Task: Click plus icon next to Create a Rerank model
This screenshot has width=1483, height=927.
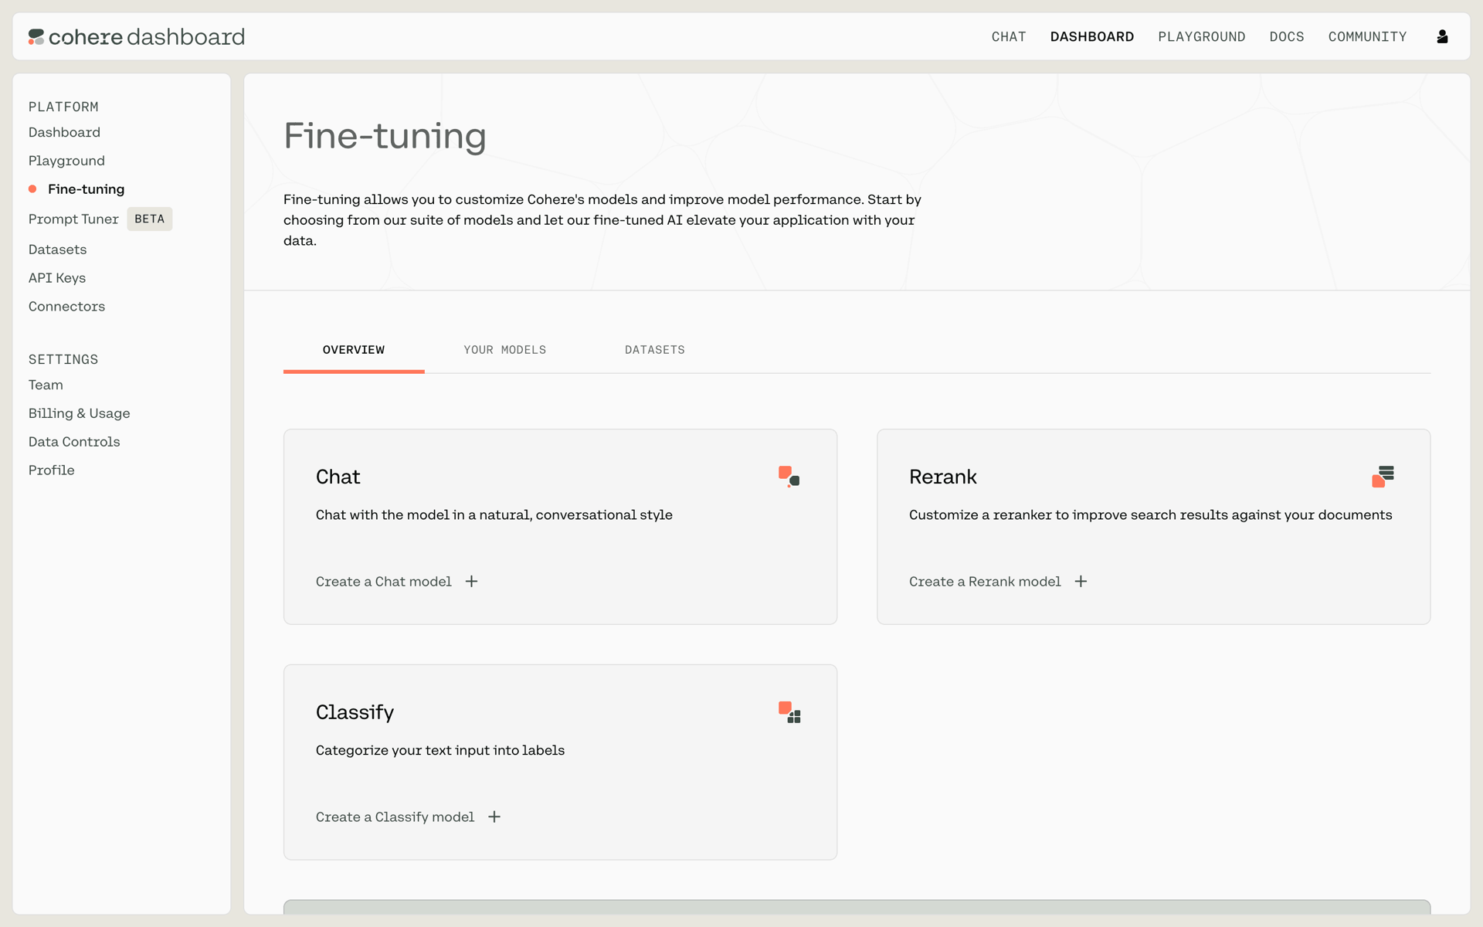Action: tap(1081, 582)
